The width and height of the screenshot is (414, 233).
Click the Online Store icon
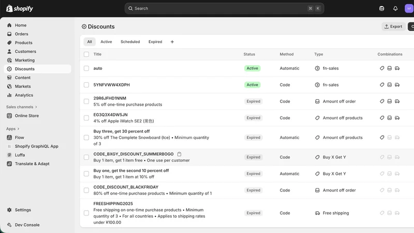(x=9, y=115)
